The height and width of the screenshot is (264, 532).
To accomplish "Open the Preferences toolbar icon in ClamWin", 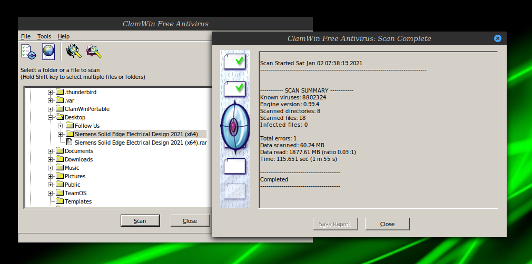I will point(28,52).
